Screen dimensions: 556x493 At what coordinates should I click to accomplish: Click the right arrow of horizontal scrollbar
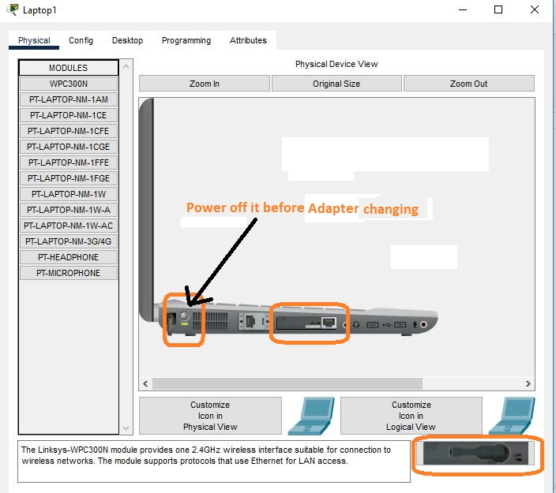528,383
